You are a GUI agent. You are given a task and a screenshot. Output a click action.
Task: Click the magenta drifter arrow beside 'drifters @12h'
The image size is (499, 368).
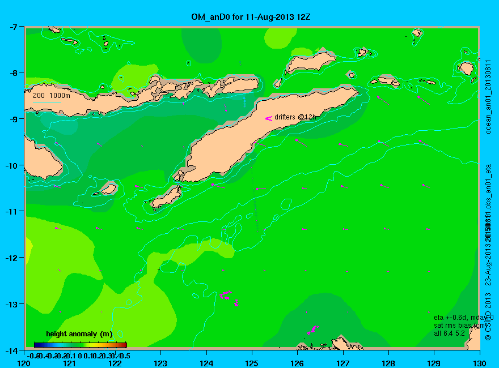pos(269,118)
